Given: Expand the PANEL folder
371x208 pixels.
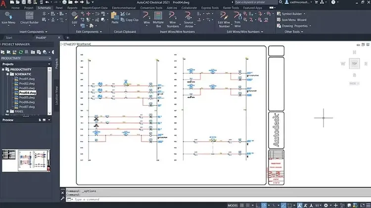Looking at the screenshot, I should [x=7, y=111].
